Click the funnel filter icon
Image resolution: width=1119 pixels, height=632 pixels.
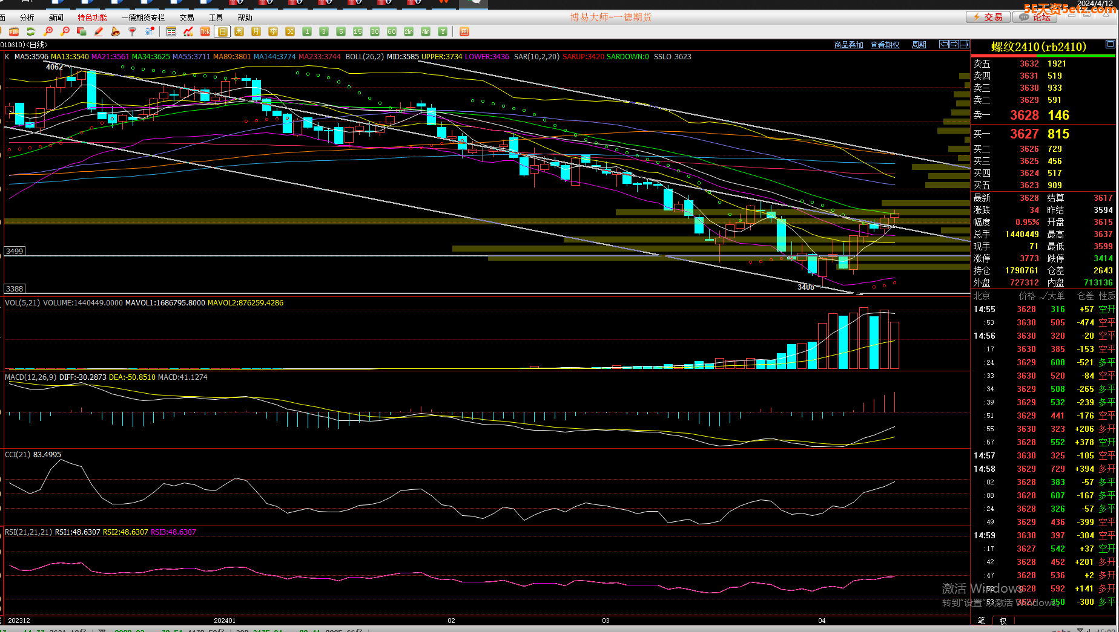tap(132, 31)
